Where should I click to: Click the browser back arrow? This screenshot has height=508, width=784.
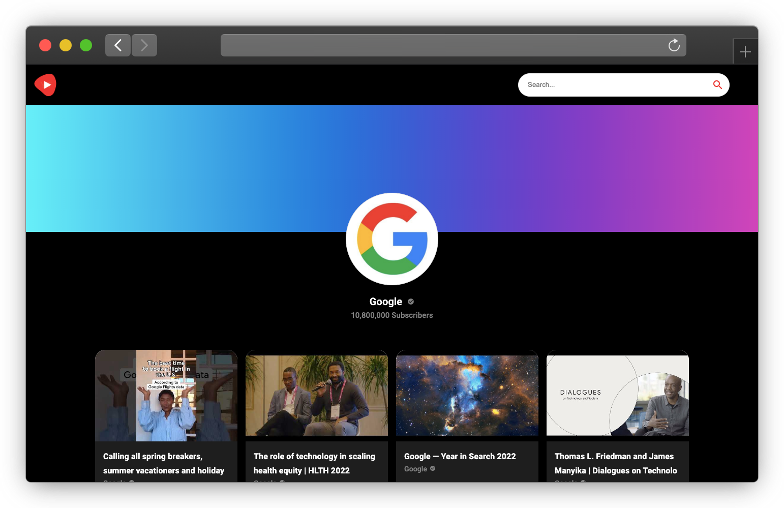(x=117, y=45)
